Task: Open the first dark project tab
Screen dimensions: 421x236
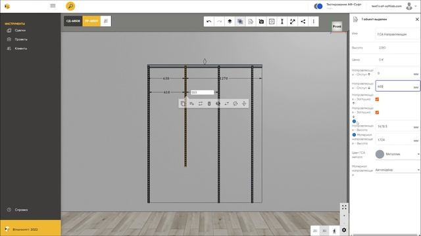Action: [x=73, y=21]
